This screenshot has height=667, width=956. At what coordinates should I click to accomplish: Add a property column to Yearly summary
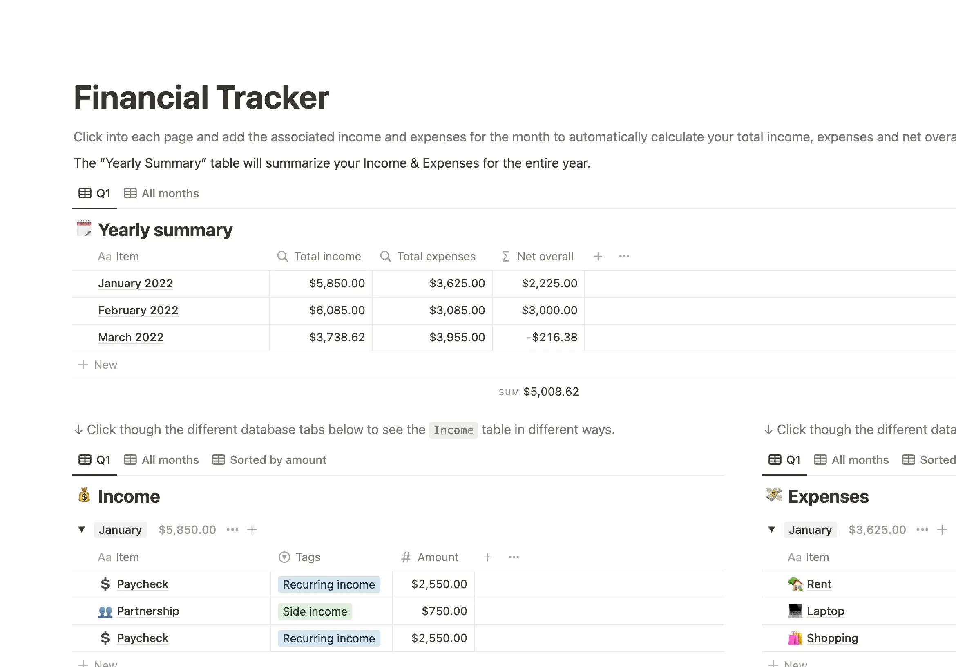point(598,256)
